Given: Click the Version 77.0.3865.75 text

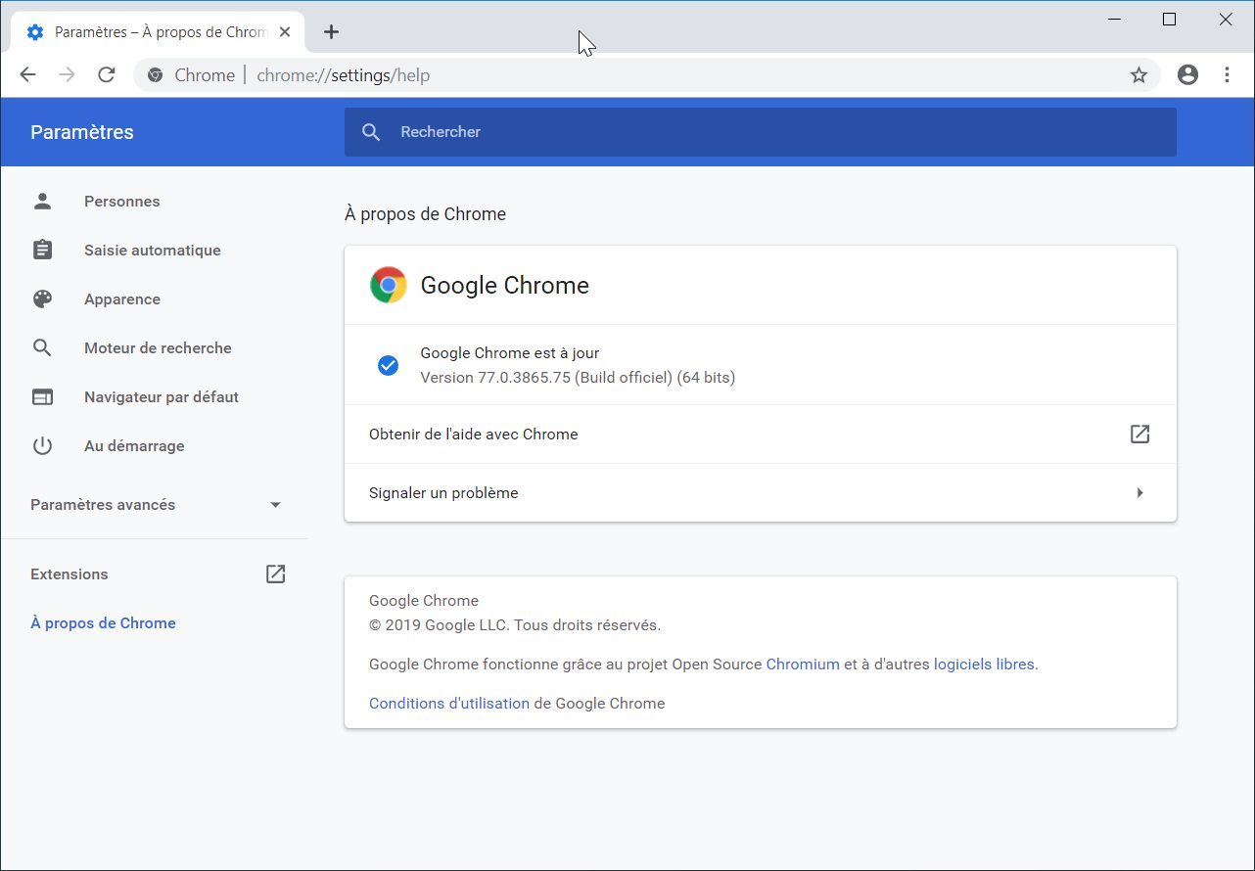Looking at the screenshot, I should click(x=578, y=377).
